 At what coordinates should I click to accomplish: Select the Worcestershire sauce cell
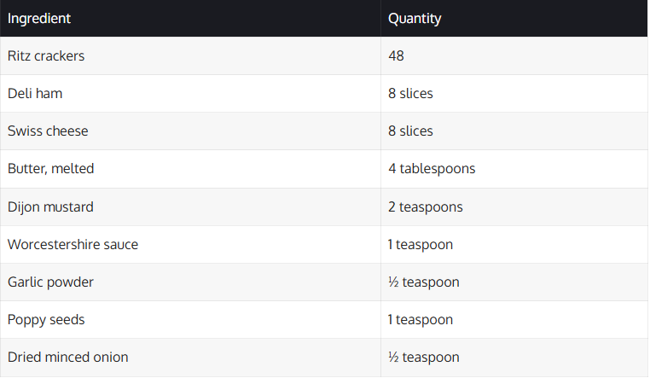tap(73, 244)
